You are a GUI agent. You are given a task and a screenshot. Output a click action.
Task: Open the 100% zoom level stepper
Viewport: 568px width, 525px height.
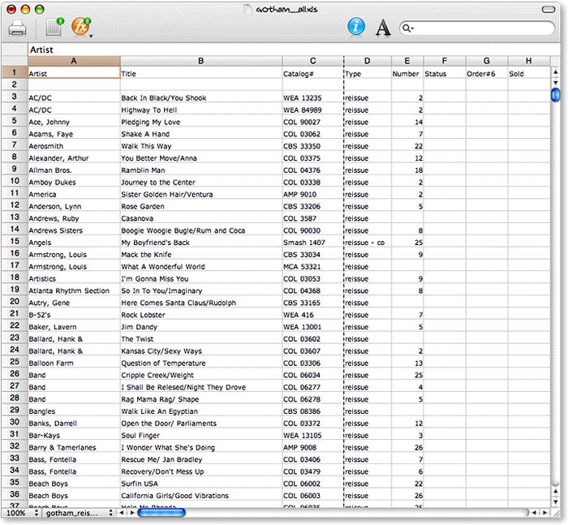tap(37, 513)
